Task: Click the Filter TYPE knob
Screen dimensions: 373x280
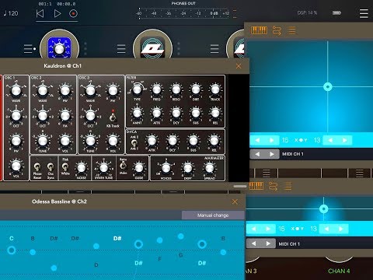Action: (137, 89)
